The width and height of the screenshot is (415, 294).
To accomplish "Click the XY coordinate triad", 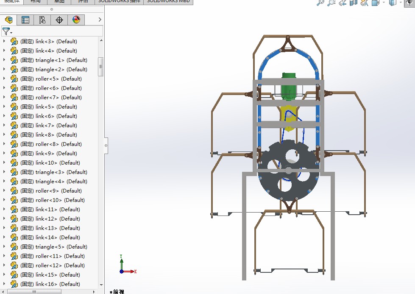I will (x=127, y=264).
